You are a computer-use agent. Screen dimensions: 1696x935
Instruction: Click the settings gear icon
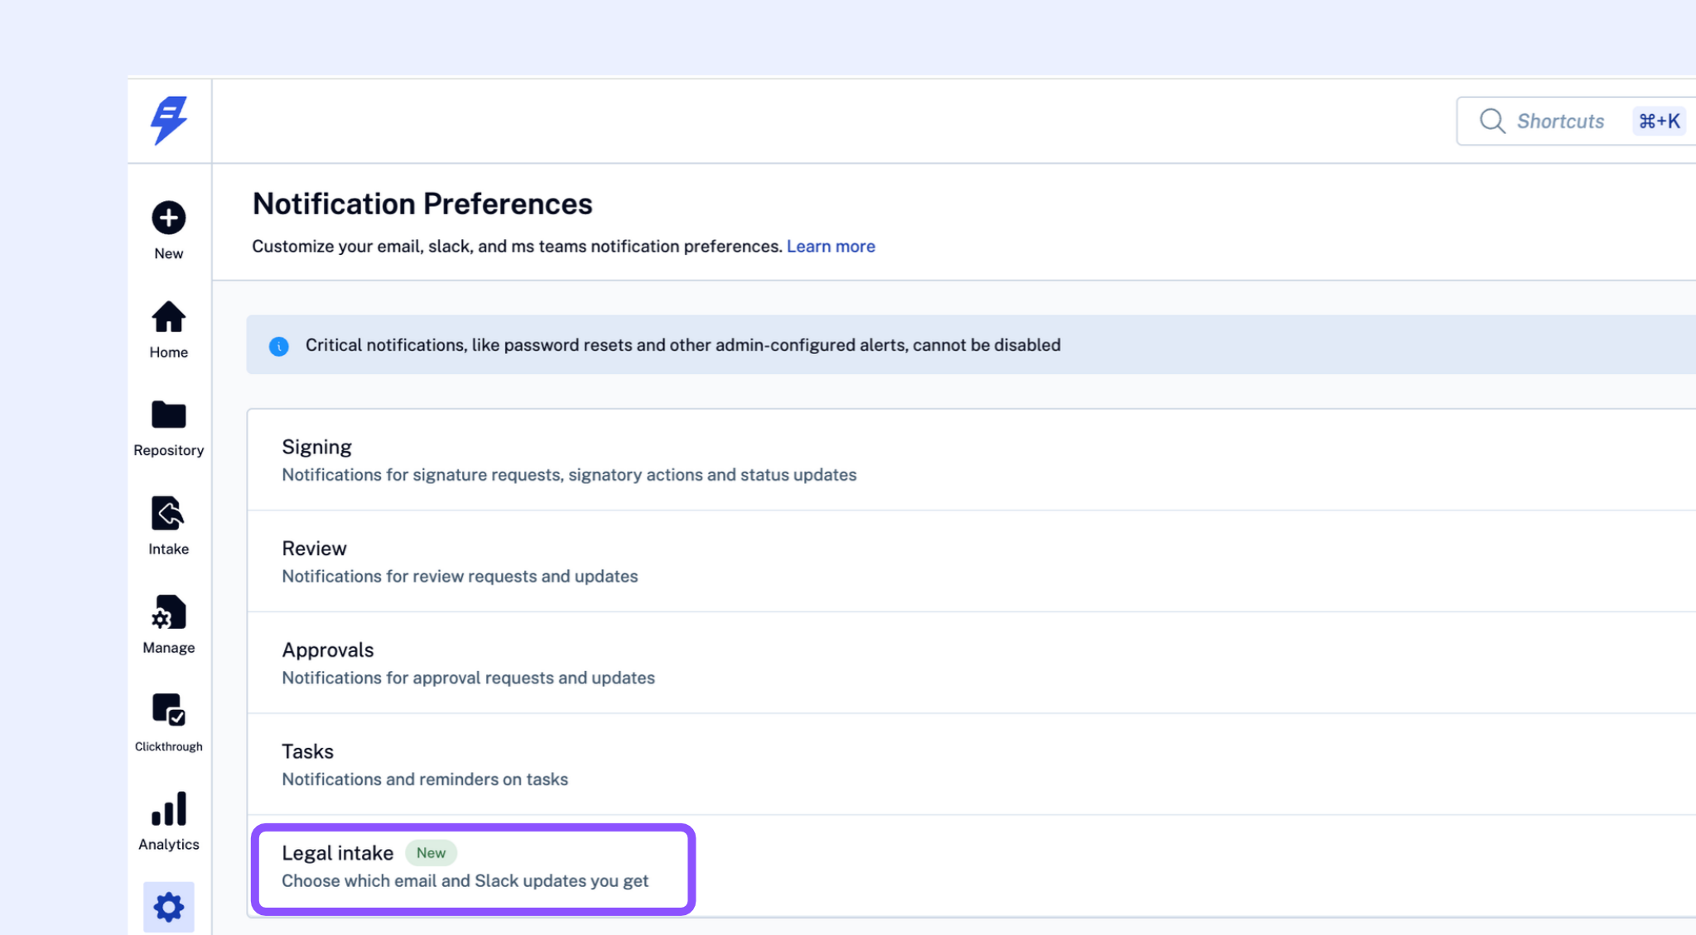[x=169, y=907]
